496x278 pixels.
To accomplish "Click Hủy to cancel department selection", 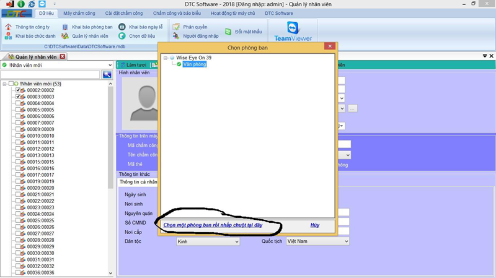I will click(314, 225).
